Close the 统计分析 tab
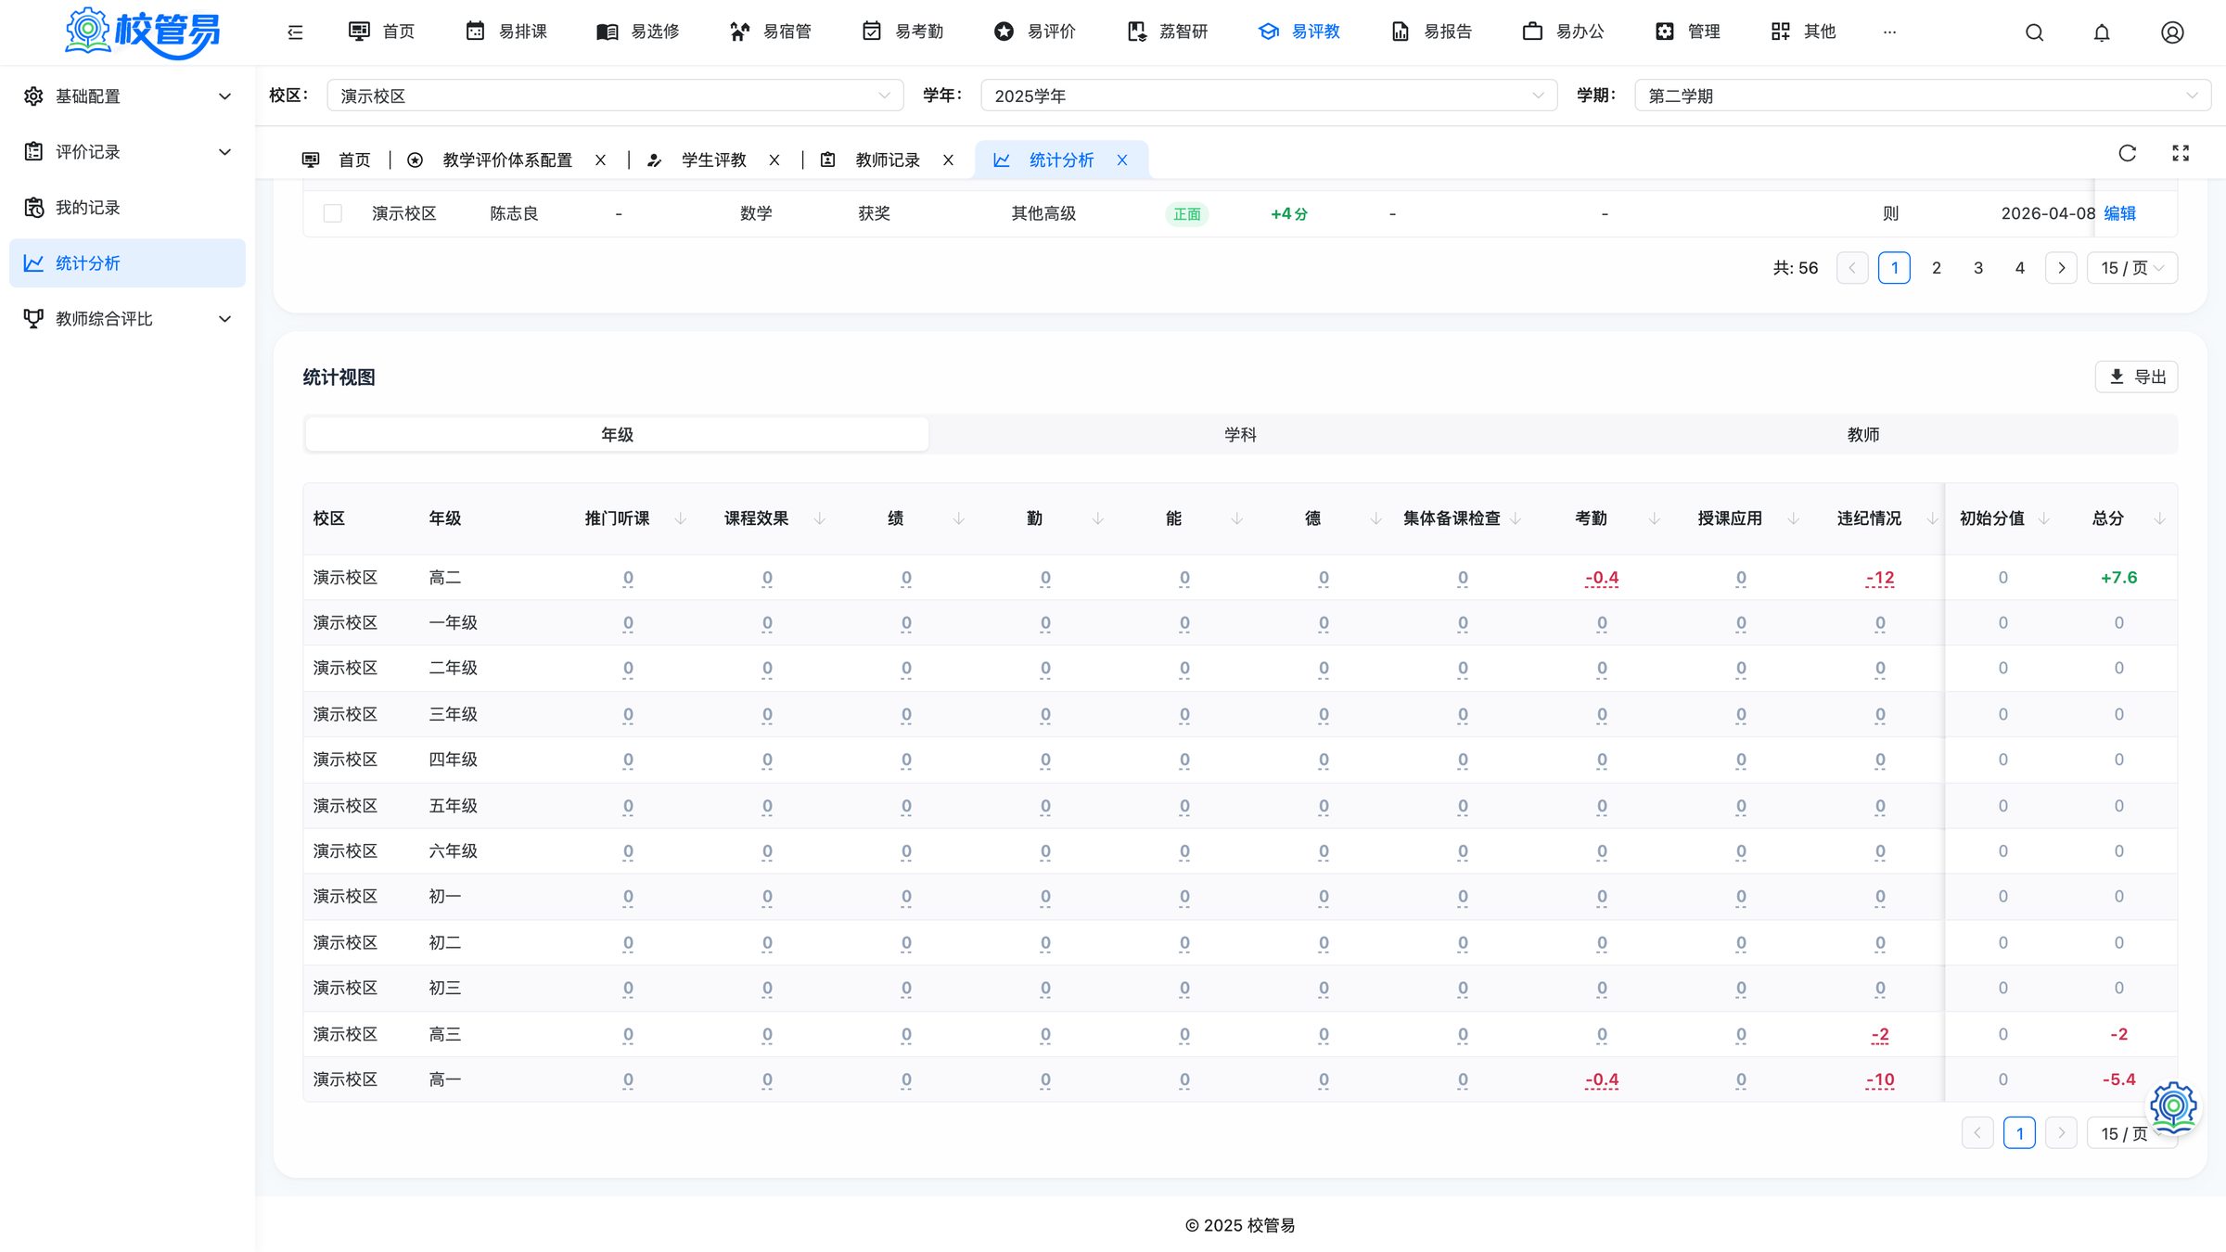Viewport: 2226px width, 1252px height. coord(1122,160)
